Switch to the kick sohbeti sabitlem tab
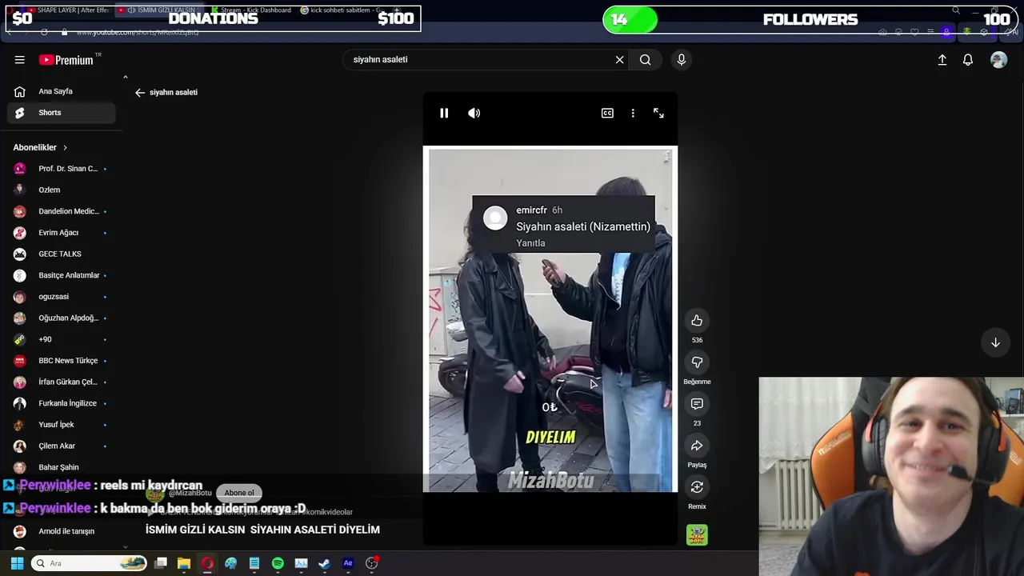This screenshot has width=1024, height=576. pyautogui.click(x=342, y=10)
